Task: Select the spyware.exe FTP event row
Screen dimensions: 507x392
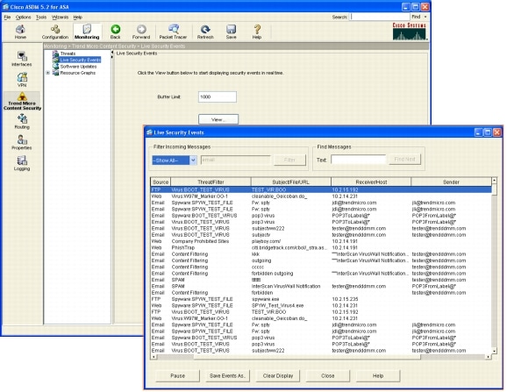Action: [321, 299]
